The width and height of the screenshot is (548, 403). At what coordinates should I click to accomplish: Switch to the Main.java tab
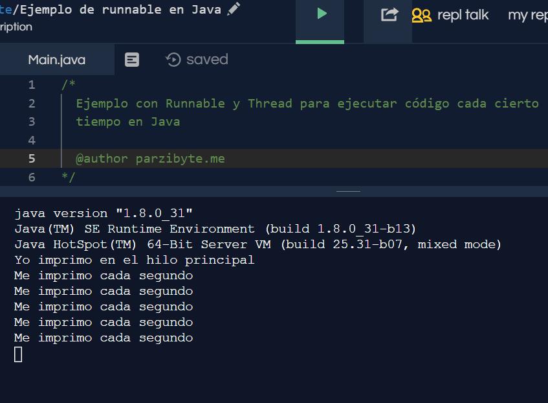[56, 59]
